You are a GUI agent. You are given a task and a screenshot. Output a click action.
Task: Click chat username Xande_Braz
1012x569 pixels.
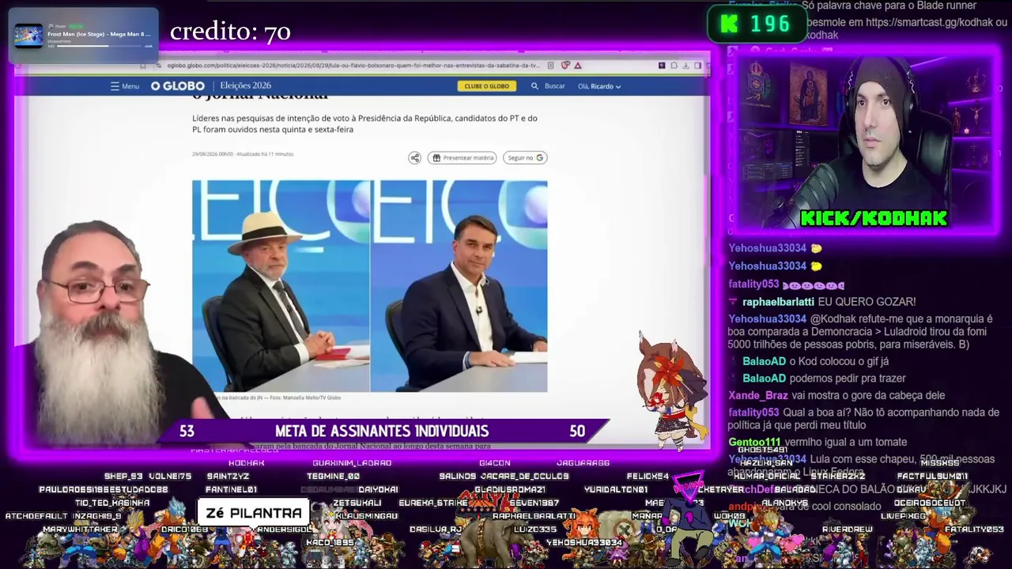(758, 395)
